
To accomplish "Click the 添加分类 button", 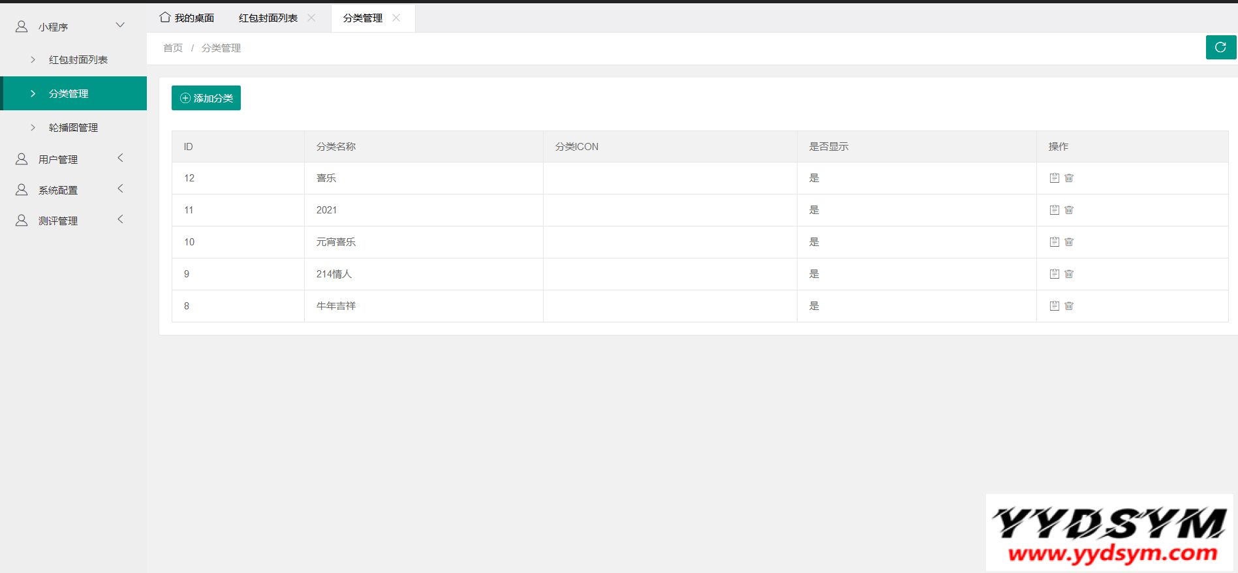I will 206,98.
